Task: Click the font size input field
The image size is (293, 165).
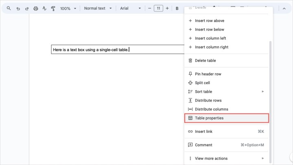Action: 158,8
